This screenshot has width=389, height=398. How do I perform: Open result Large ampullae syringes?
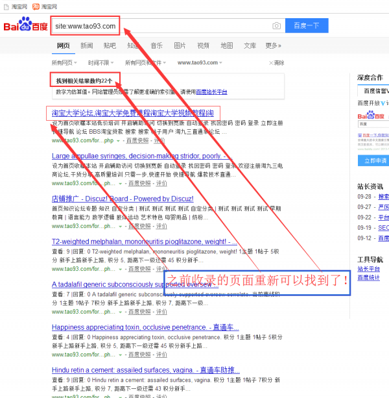pos(142,156)
